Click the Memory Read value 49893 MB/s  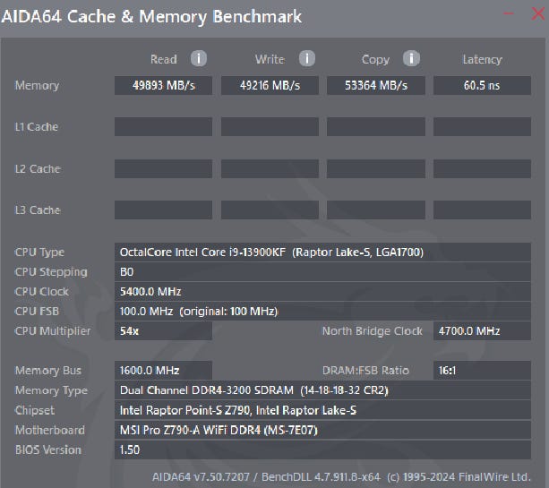coord(163,85)
